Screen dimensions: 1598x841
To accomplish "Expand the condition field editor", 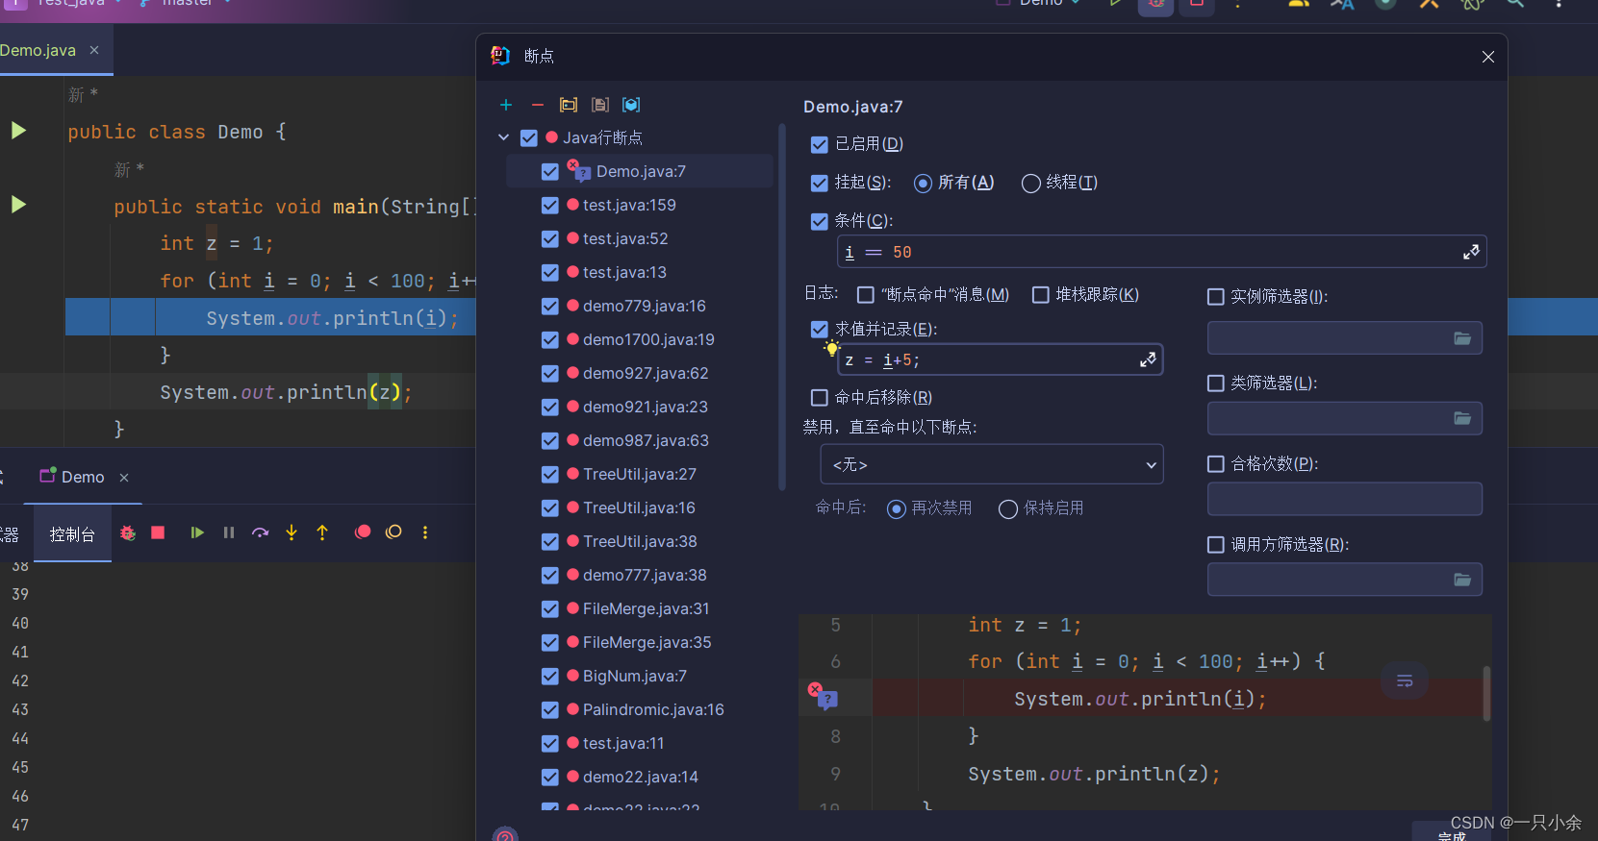I will coord(1471,252).
